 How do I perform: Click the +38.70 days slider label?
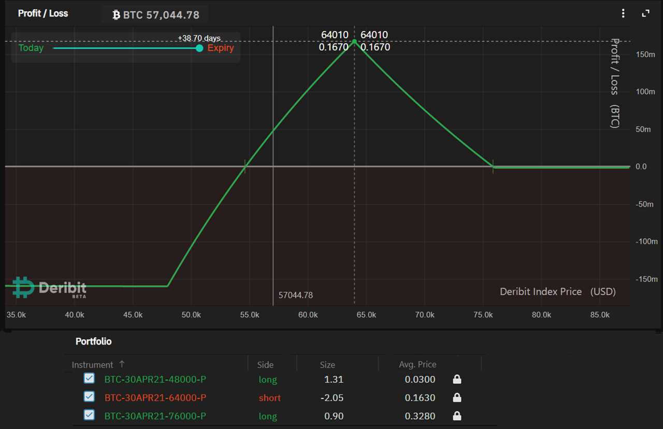199,38
